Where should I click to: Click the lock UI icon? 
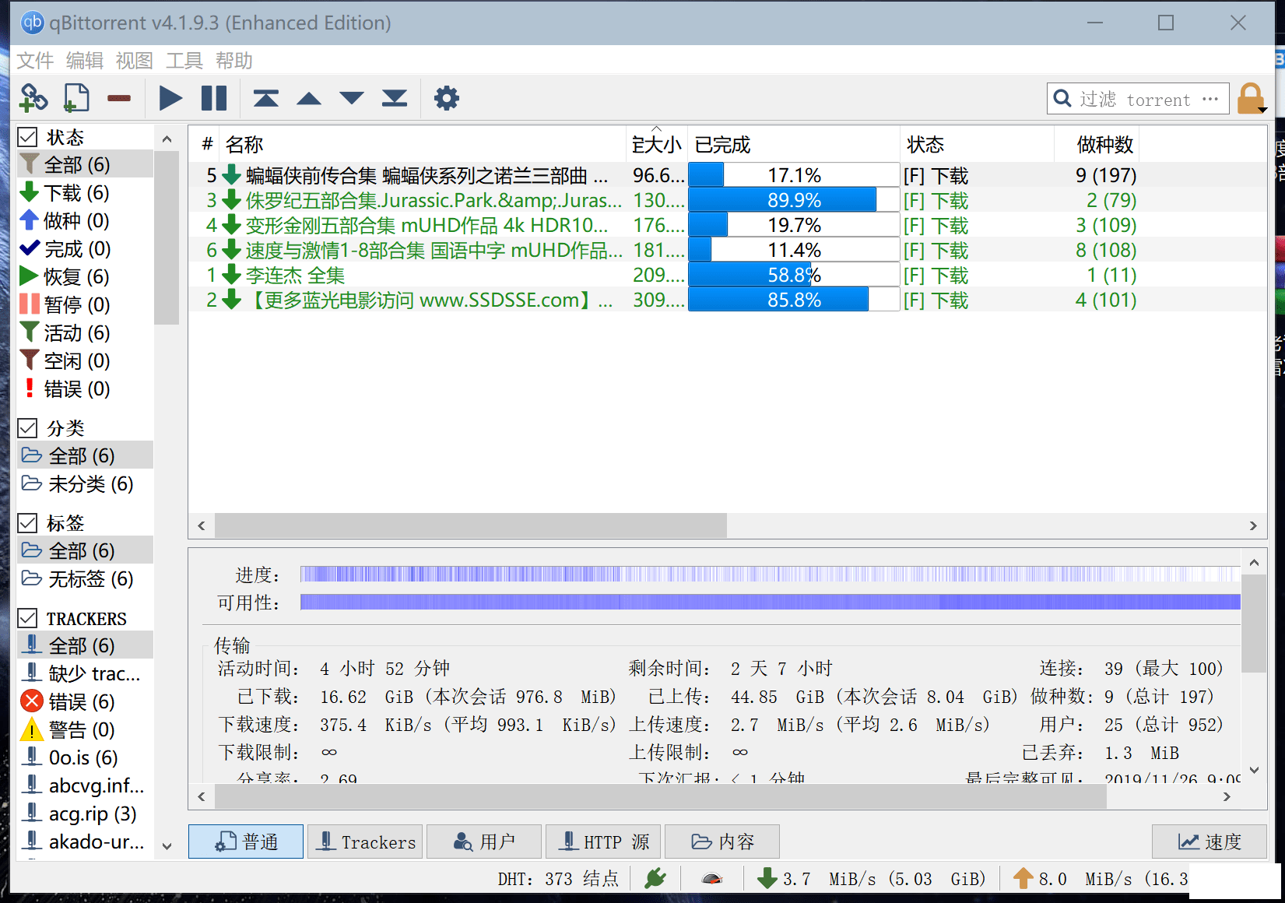1250,98
